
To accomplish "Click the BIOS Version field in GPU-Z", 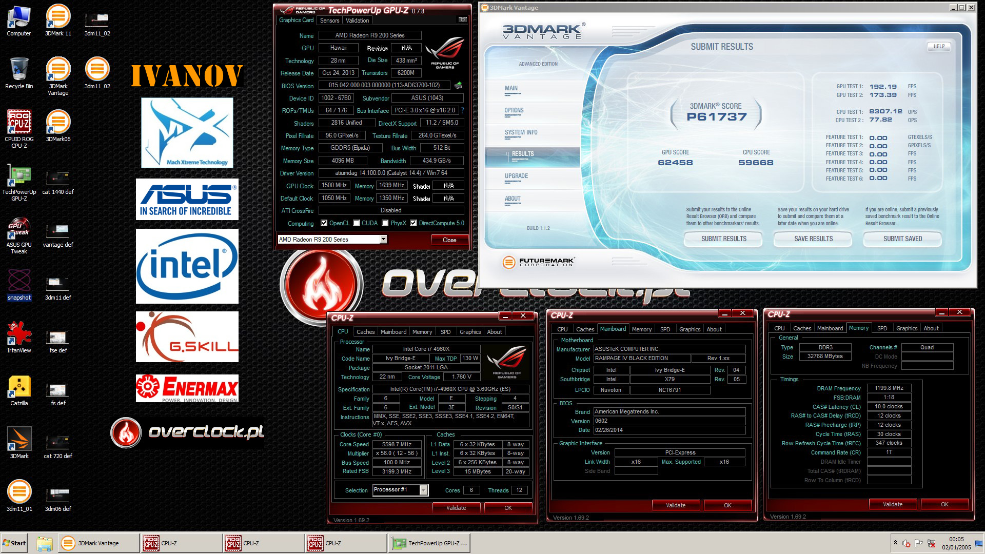I will (x=384, y=86).
